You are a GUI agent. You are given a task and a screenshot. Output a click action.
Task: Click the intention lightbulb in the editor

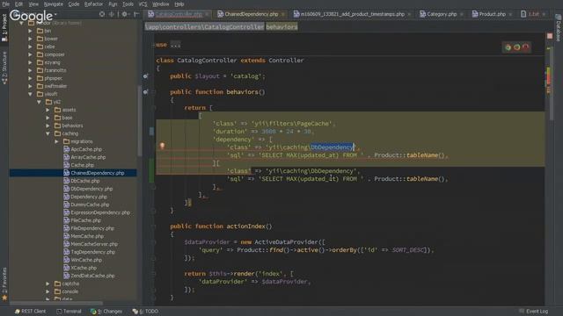point(162,146)
